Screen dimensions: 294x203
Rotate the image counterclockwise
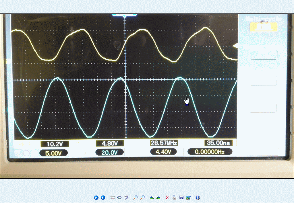point(158,198)
